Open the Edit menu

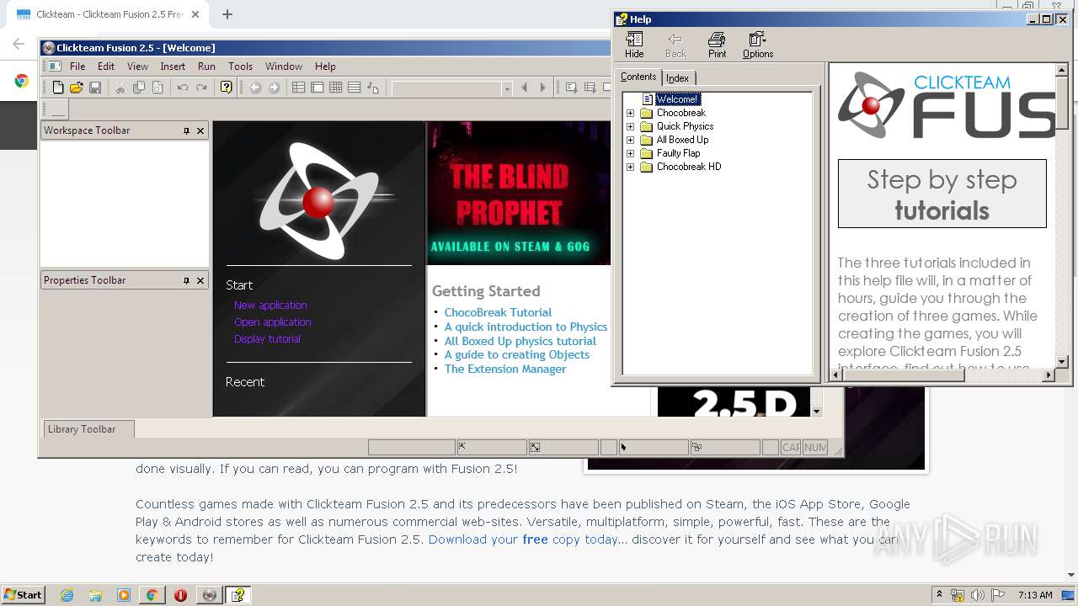106,66
